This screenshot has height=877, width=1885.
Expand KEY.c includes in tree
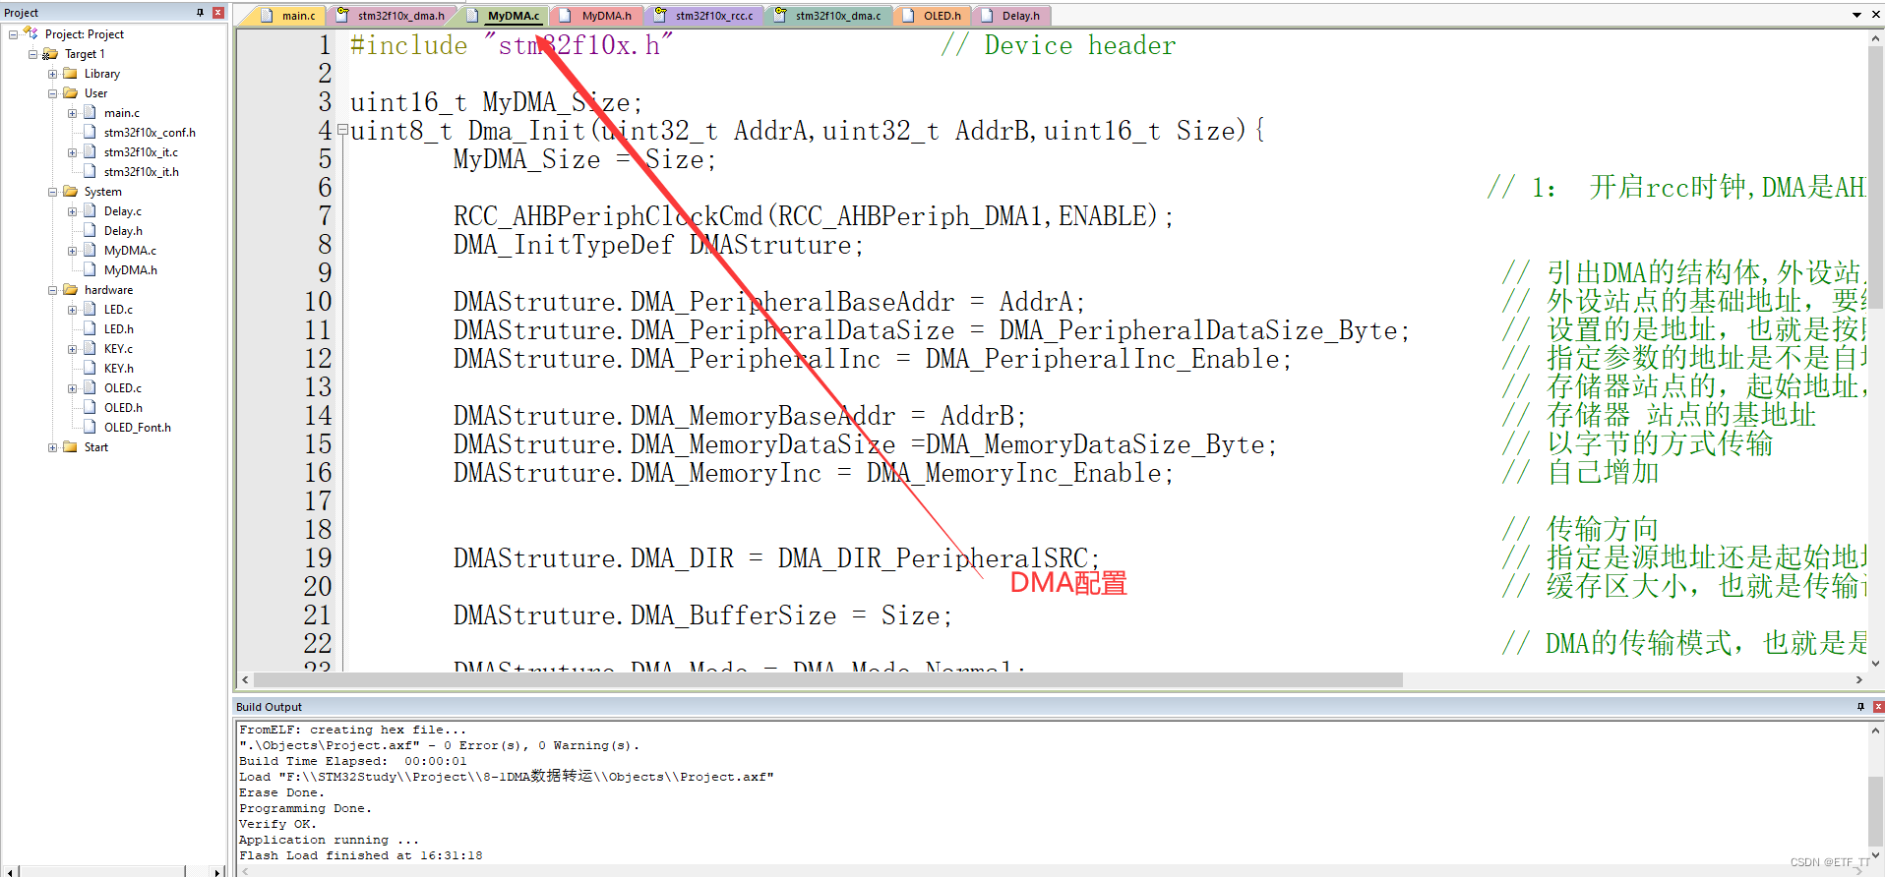(72, 349)
